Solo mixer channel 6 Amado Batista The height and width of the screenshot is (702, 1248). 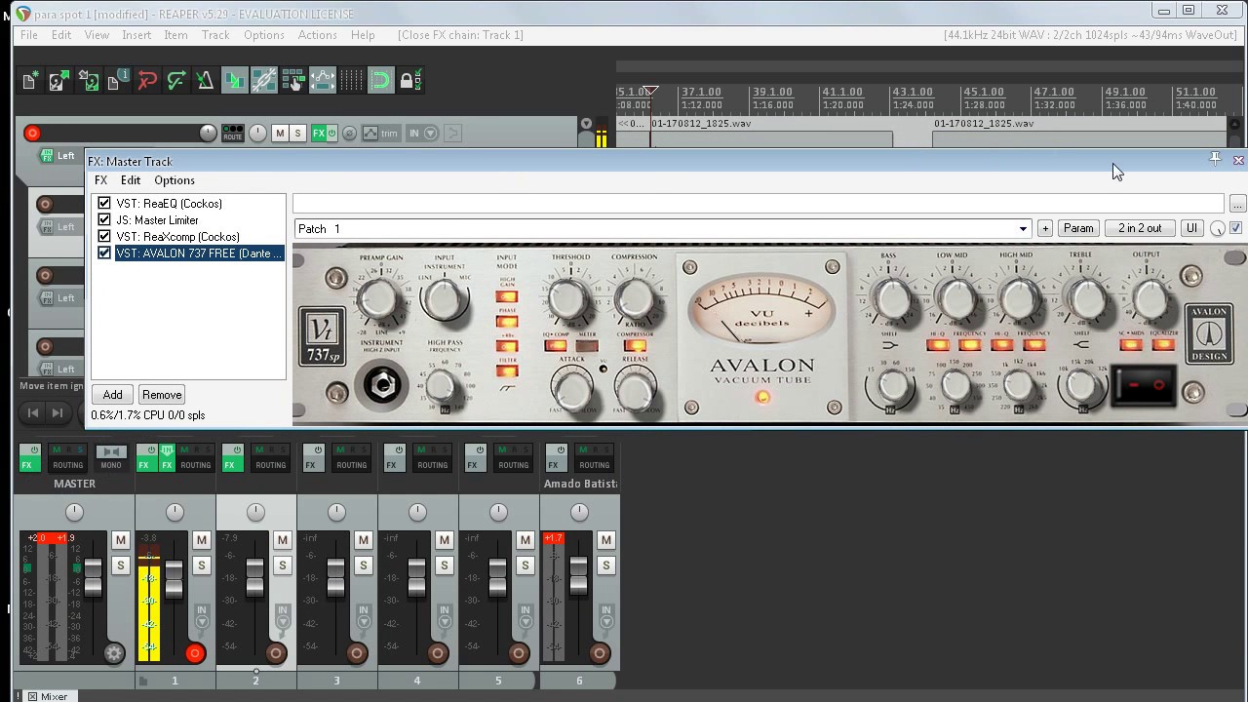pos(606,565)
